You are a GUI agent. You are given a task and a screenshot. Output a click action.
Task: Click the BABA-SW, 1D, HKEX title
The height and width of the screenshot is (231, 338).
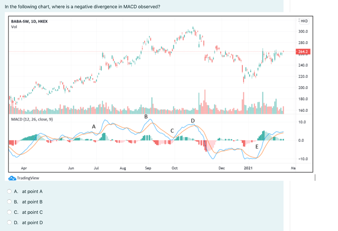(29, 21)
